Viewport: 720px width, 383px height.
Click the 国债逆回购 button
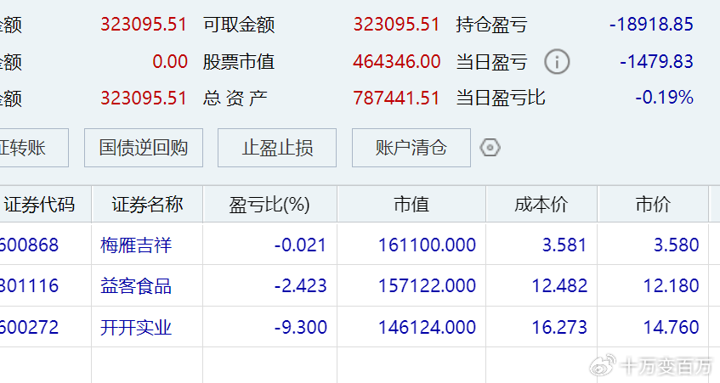click(144, 148)
